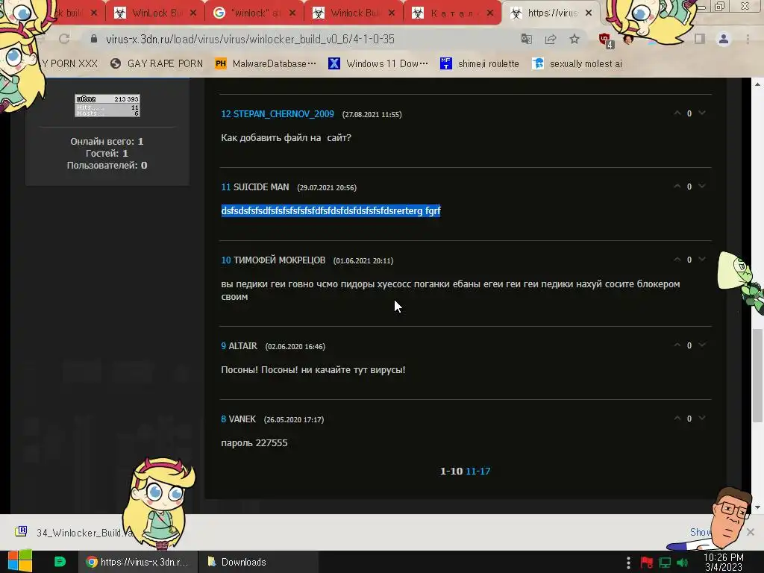
Task: Open the Windows 11 Dow bookmark
Action: point(378,63)
